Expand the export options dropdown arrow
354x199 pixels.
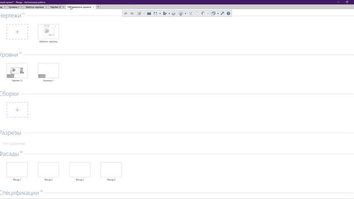(169, 13)
